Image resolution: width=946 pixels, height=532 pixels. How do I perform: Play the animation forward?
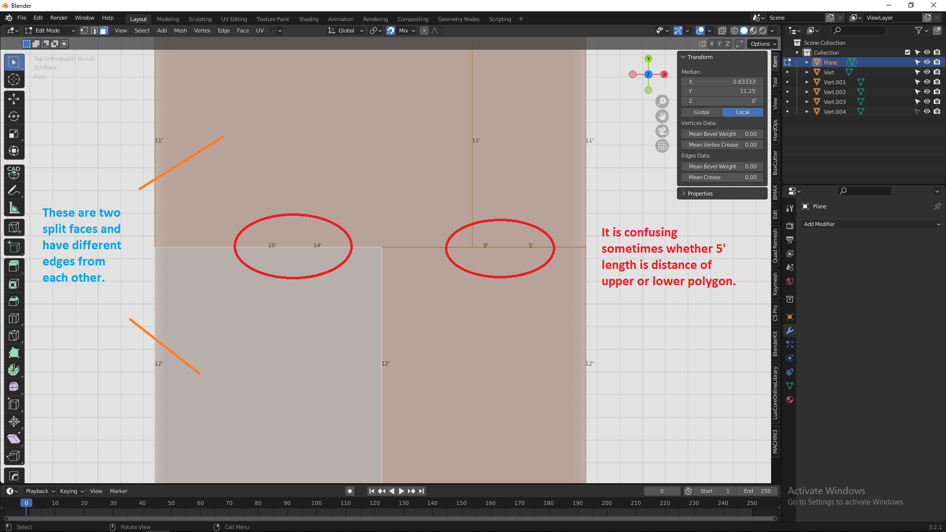[401, 491]
